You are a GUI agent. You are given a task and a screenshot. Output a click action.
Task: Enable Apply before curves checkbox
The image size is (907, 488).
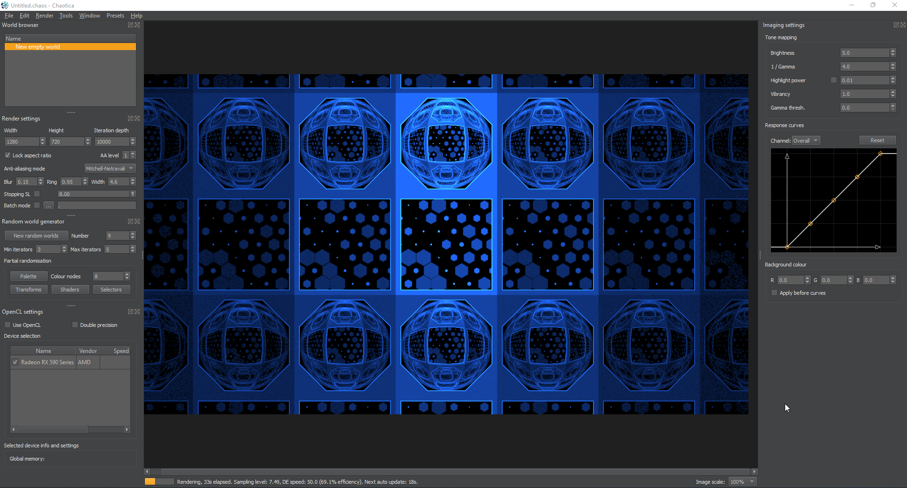pos(774,293)
